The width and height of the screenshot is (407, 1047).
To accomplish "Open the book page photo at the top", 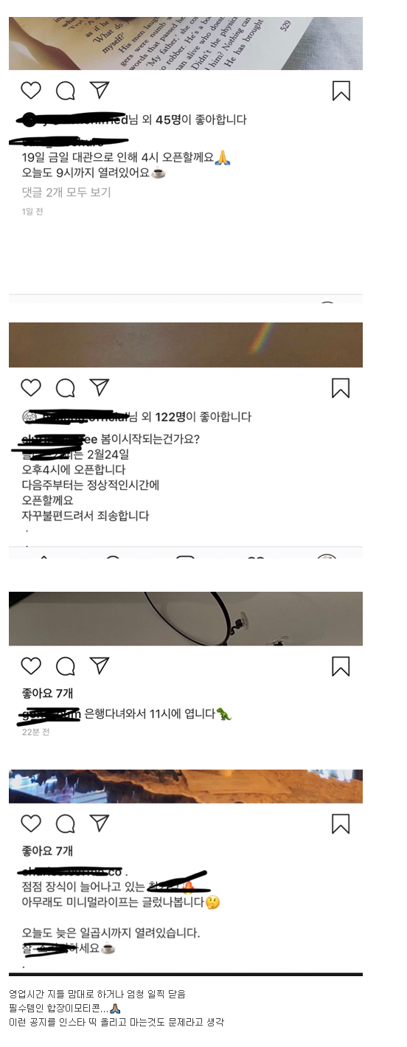I will tap(186, 44).
